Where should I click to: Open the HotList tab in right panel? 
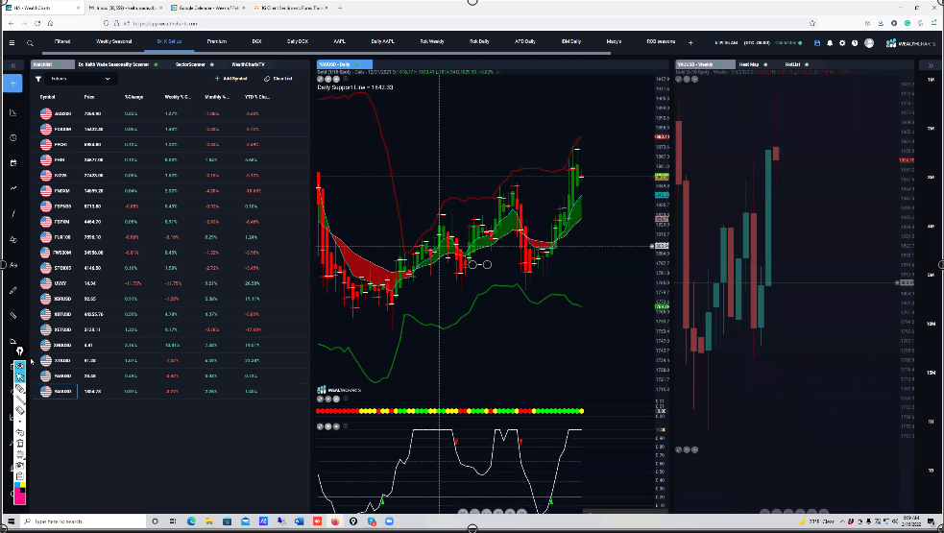792,64
